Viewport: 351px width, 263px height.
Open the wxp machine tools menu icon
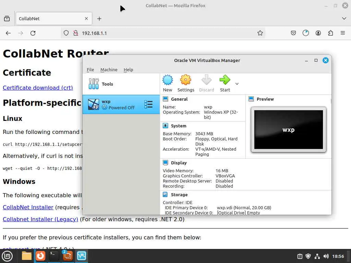[x=148, y=104]
